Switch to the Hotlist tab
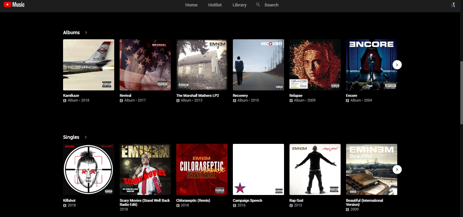The height and width of the screenshot is (217, 463). pyautogui.click(x=215, y=5)
